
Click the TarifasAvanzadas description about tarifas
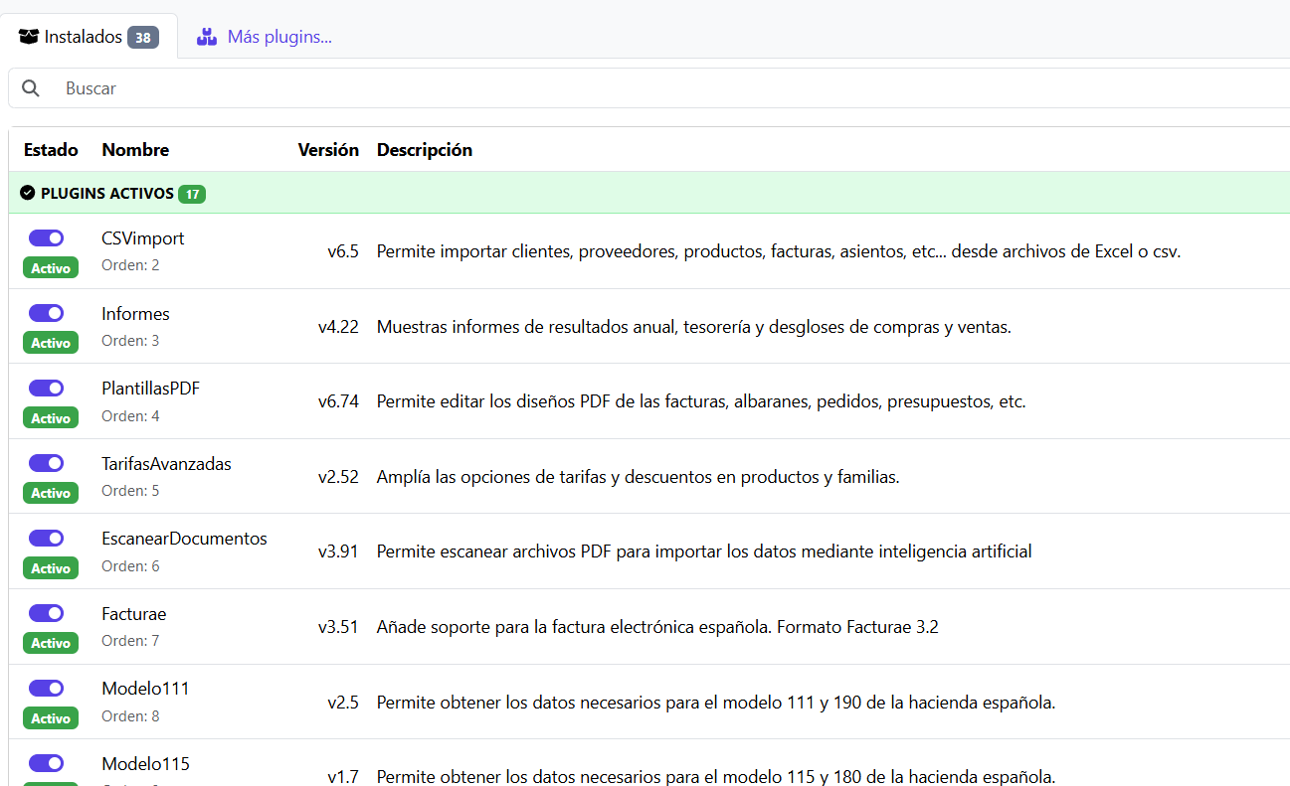[x=638, y=477]
